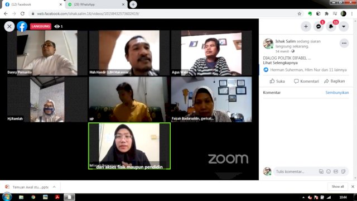Viewport: 357px width, 201px height.
Task: Click Ishak Salim's profile picture
Action: 268,44
